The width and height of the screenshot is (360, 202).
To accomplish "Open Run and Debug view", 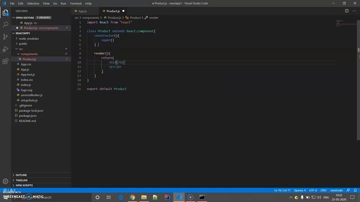I will 6,49.
